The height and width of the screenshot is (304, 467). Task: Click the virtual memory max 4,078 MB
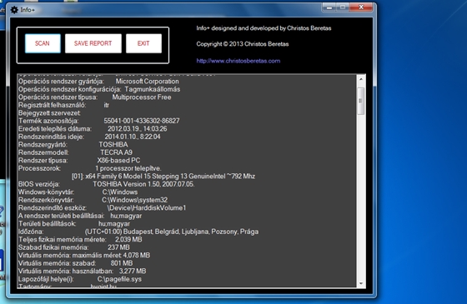coord(137,255)
